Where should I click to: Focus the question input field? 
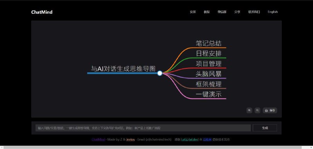pyautogui.click(x=143, y=128)
